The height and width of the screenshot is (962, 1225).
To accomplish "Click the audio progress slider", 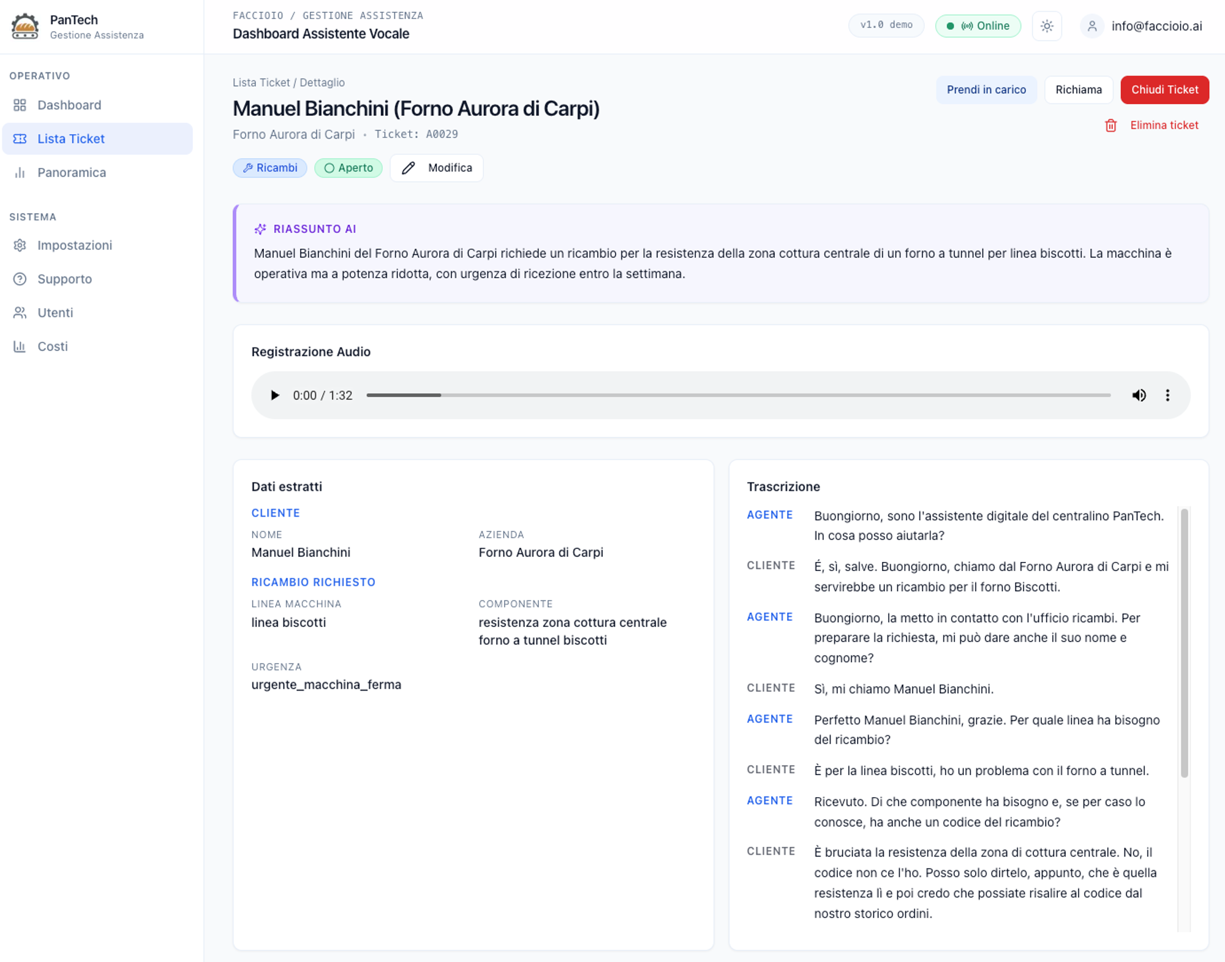I will pyautogui.click(x=738, y=395).
